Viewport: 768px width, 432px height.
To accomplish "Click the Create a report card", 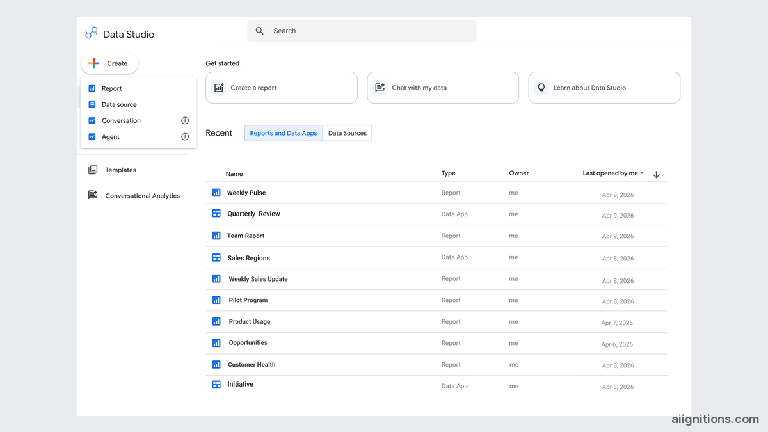I will (x=282, y=88).
